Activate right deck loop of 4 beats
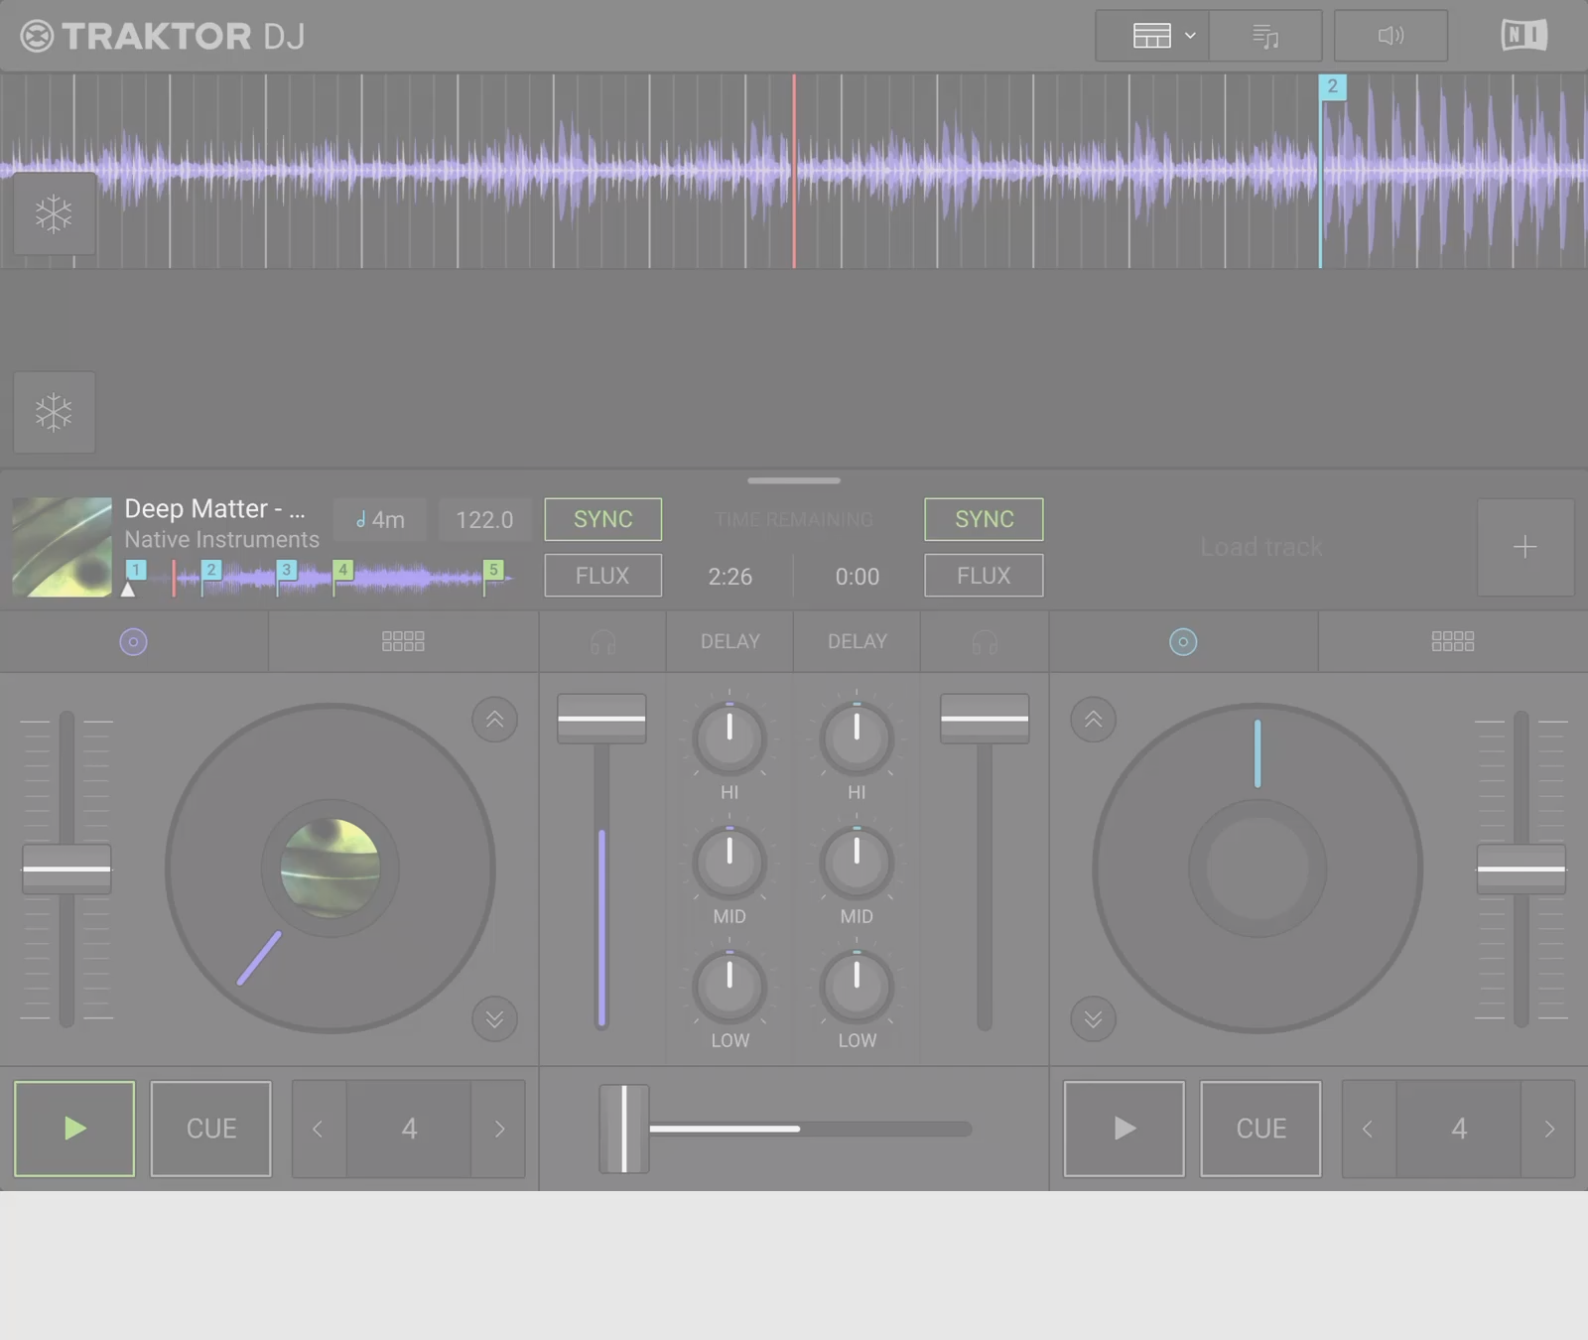Screen dimensions: 1588x1340 [1459, 1129]
